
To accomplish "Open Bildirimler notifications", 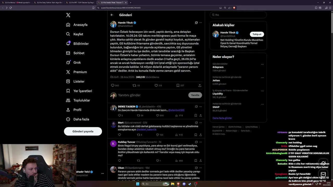I will click(77, 44).
